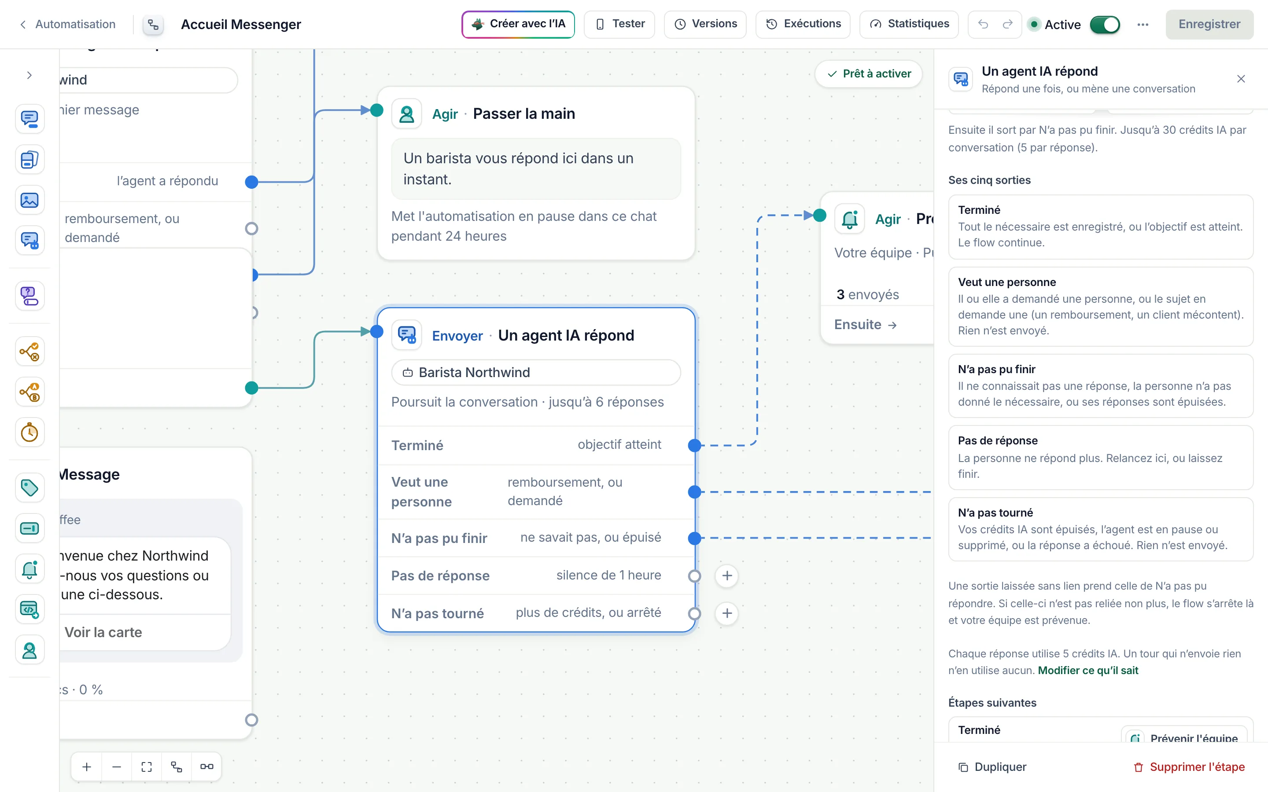Click the flow icon beside Accueil Messenger
The image size is (1268, 792).
point(153,25)
